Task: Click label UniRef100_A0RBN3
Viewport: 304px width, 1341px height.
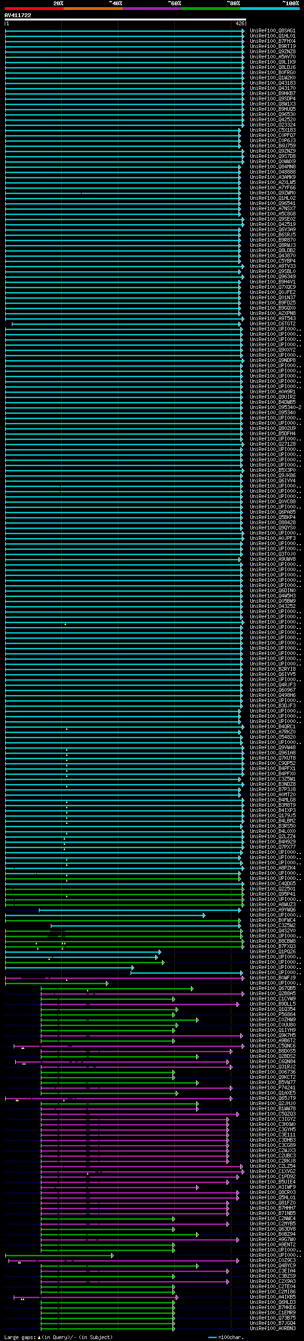Action: pyautogui.click(x=272, y=1328)
